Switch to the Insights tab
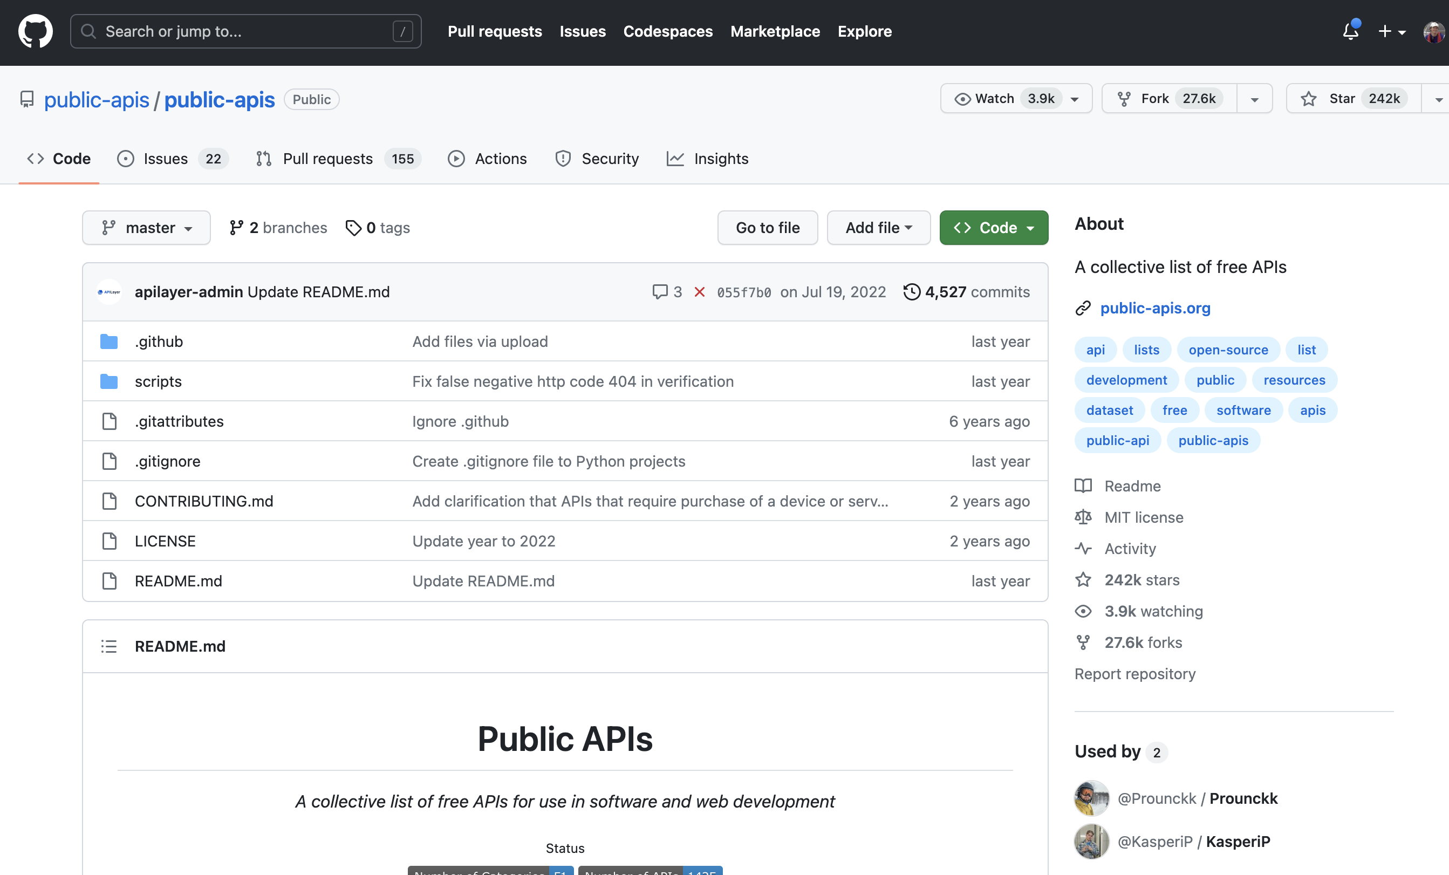Image resolution: width=1449 pixels, height=875 pixels. [707, 159]
